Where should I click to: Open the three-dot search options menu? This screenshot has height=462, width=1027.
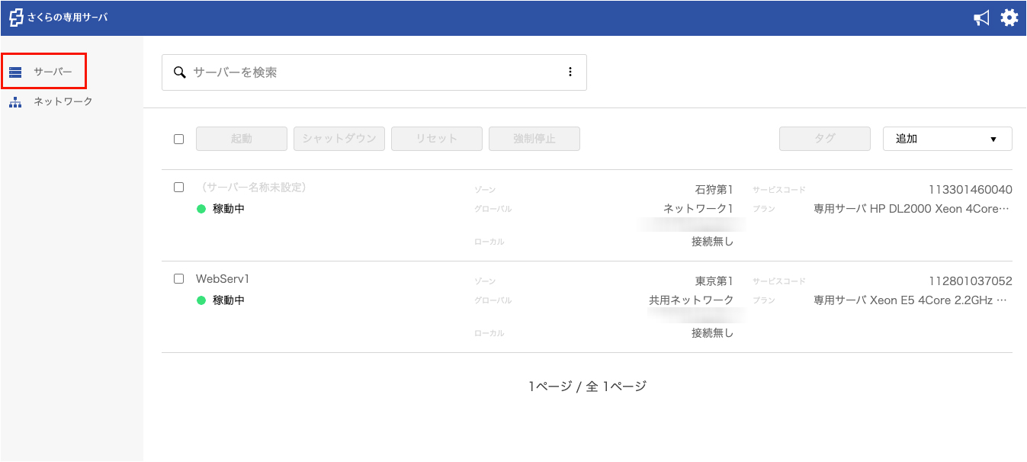tap(570, 72)
